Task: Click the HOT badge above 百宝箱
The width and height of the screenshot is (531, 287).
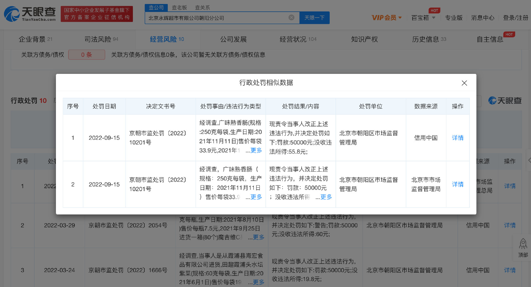Action: tap(434, 11)
